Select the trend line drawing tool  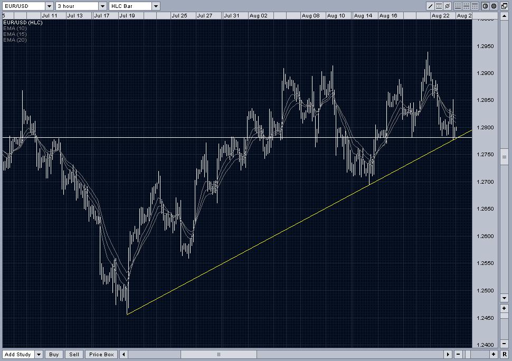(430, 6)
